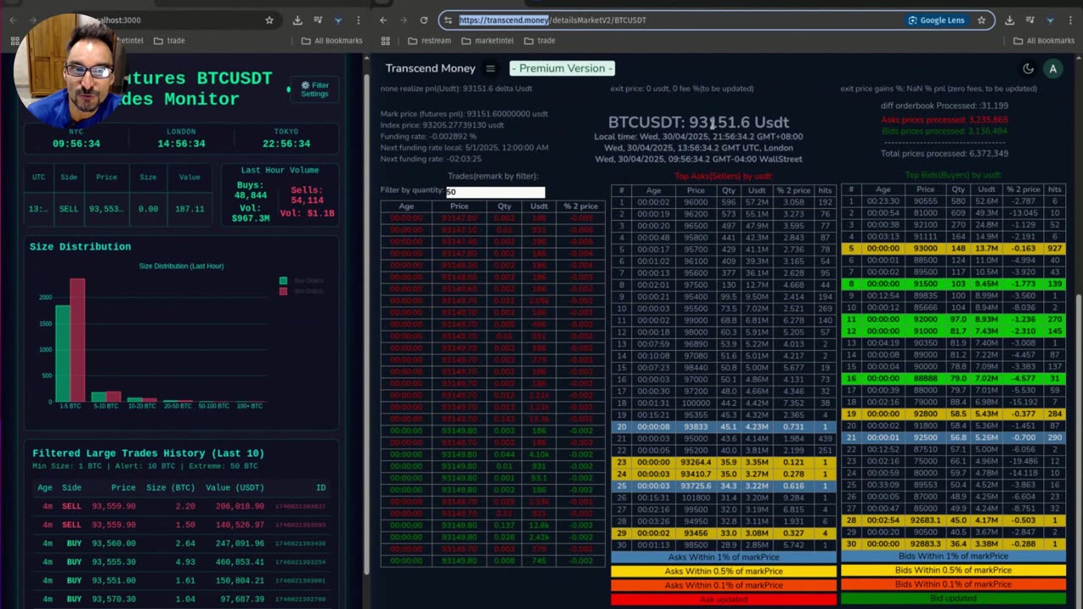Screen dimensions: 1083x609
Task: Go forward in the transcend.money browser window
Action: tap(404, 20)
